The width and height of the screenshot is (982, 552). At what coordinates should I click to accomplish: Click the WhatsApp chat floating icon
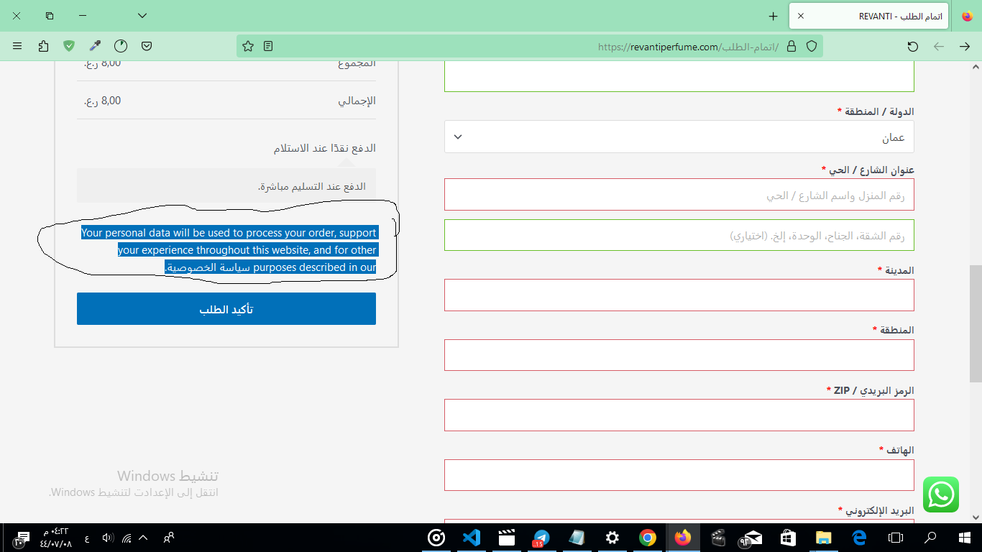(941, 494)
